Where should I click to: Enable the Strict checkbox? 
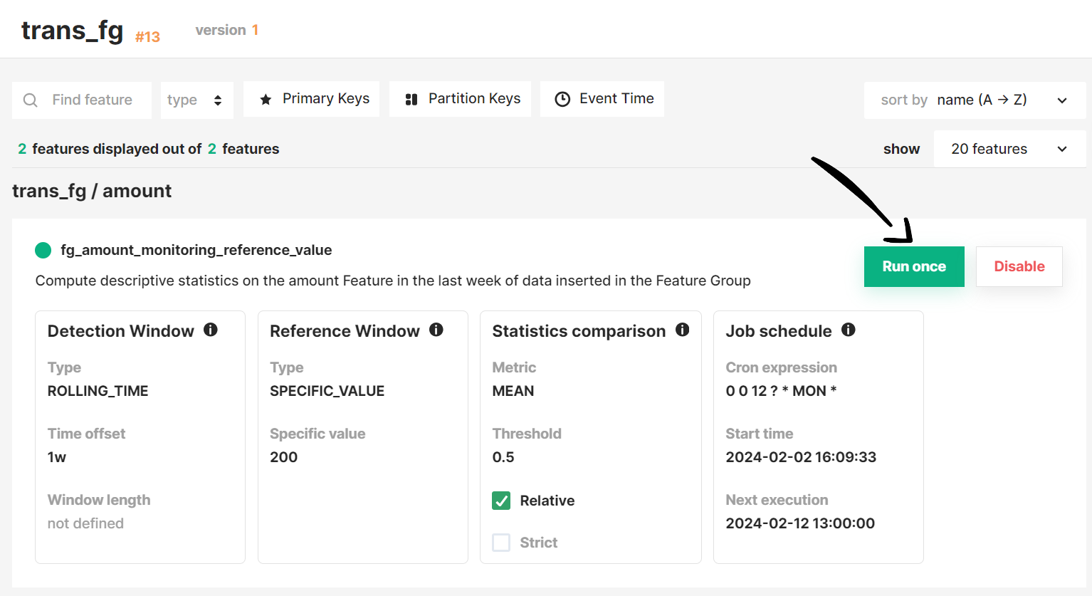click(501, 542)
